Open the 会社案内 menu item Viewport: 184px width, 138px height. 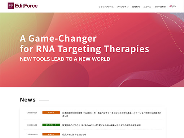coord(136,7)
